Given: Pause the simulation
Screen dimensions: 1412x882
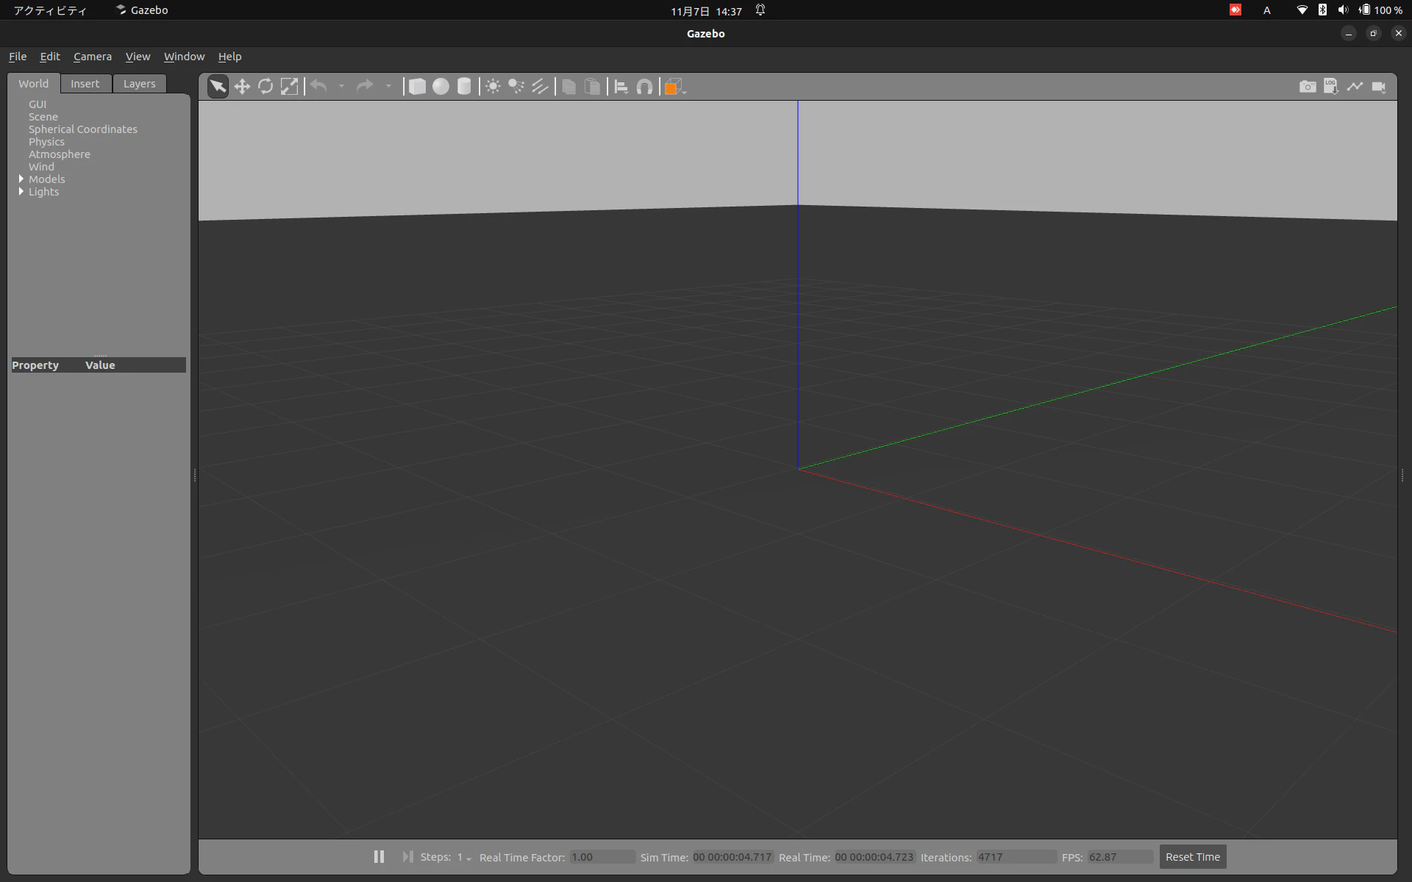Looking at the screenshot, I should pyautogui.click(x=379, y=856).
